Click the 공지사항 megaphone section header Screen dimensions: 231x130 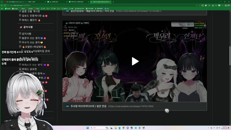click(26, 27)
